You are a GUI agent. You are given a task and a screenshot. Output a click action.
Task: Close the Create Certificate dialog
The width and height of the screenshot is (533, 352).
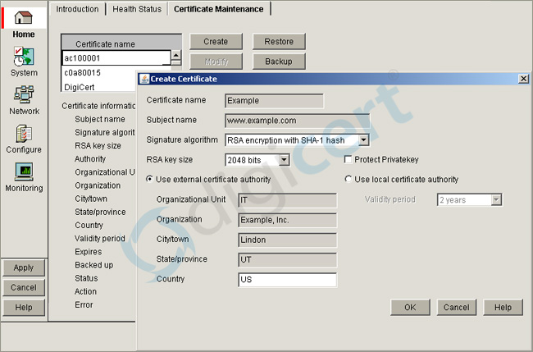point(522,78)
